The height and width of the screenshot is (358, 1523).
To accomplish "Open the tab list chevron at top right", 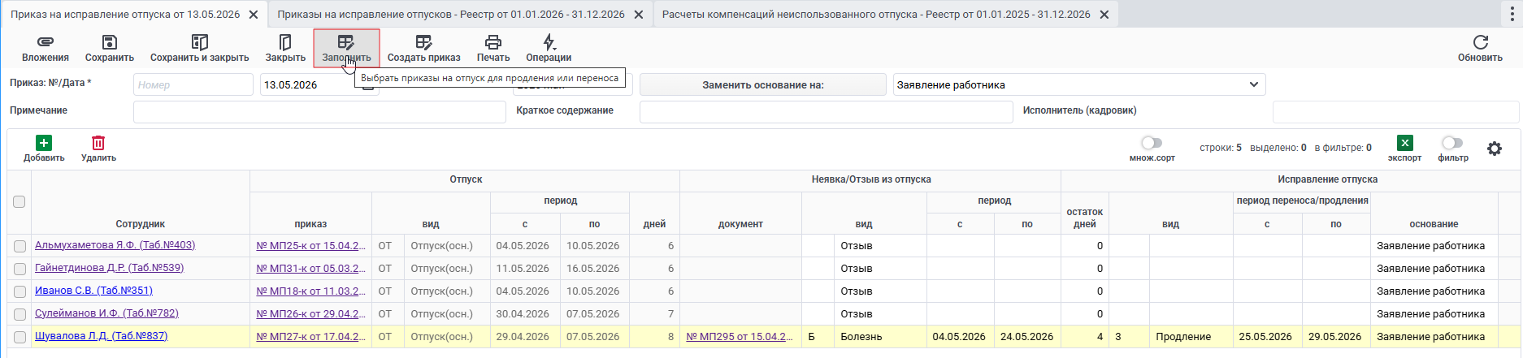I will click(x=1513, y=14).
